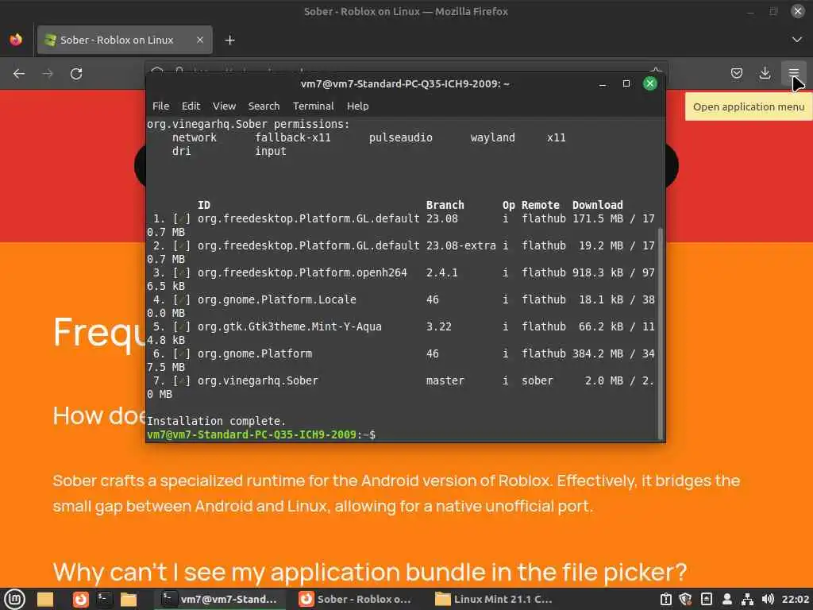
Task: Open the clipboard/notes tray icon
Action: [706, 599]
